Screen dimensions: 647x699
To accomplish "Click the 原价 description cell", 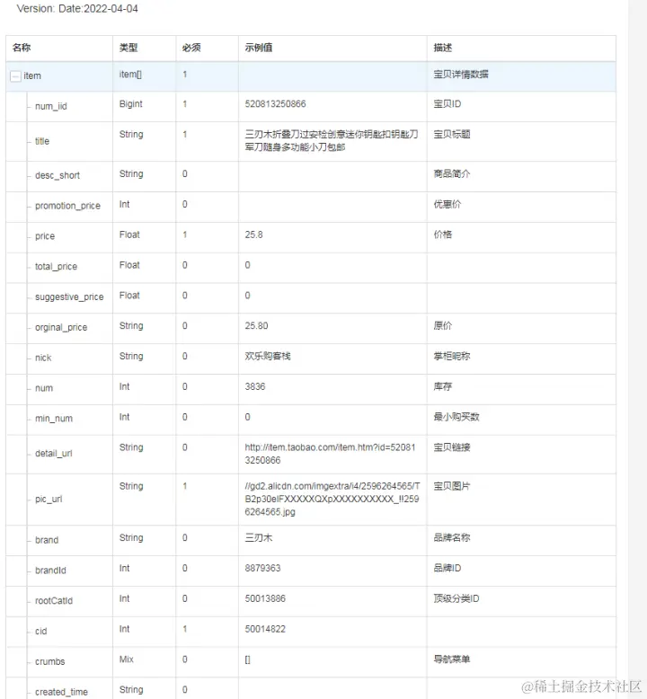I will pyautogui.click(x=443, y=325).
